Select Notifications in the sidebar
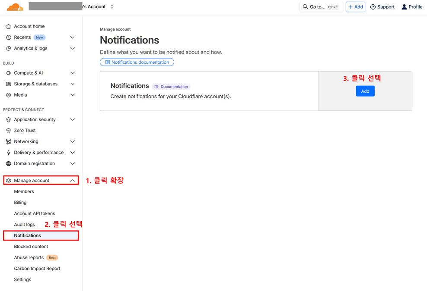427x291 pixels. 41,235
